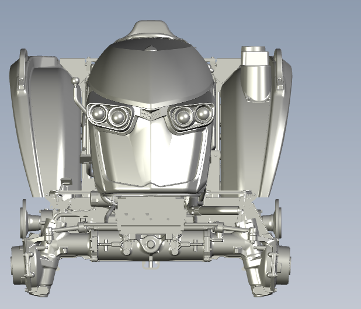The width and height of the screenshot is (361, 309).
Task: Click empty viewport background to deselect
Action: [x=327, y=23]
